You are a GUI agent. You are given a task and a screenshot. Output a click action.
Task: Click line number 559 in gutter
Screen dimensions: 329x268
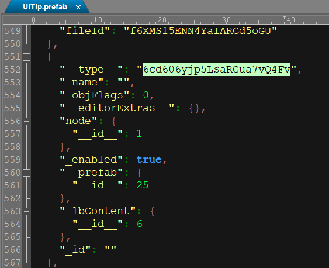click(12, 160)
